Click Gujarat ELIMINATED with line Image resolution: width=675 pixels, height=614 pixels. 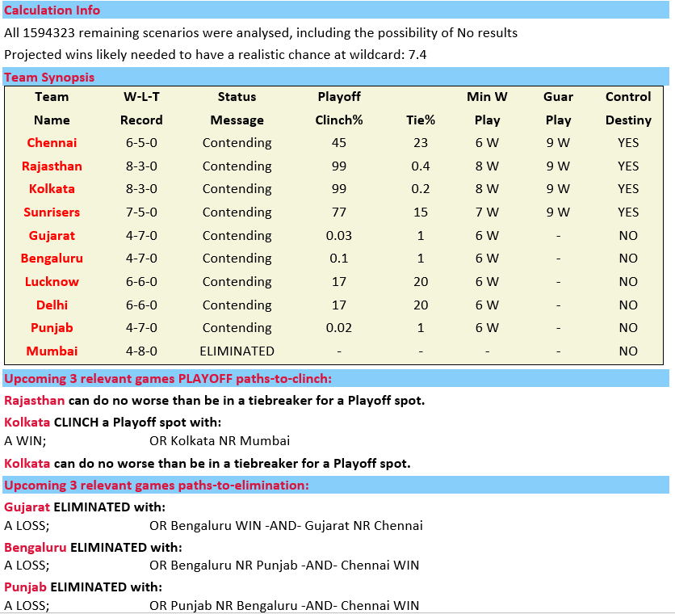pyautogui.click(x=84, y=507)
